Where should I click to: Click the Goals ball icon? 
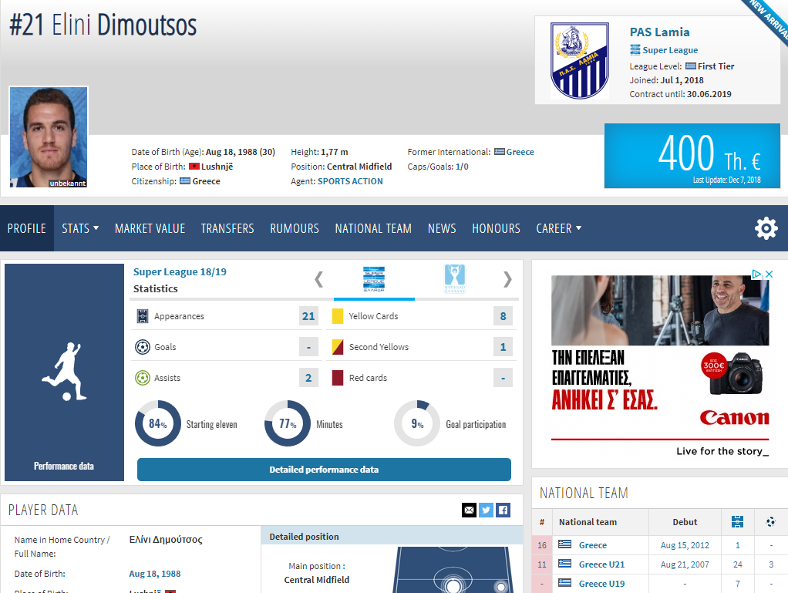(x=143, y=347)
